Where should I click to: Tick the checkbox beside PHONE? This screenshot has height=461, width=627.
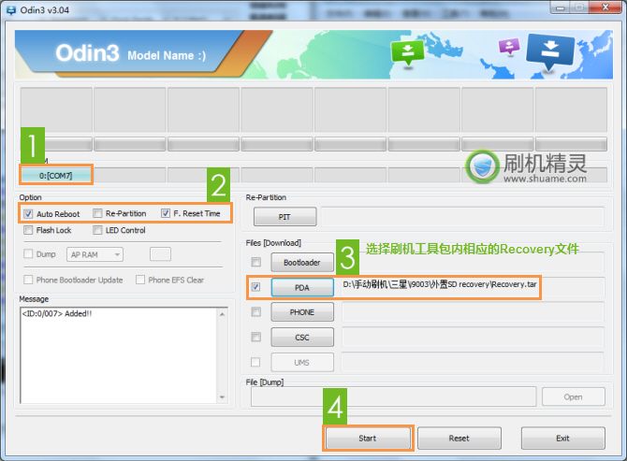coord(255,311)
